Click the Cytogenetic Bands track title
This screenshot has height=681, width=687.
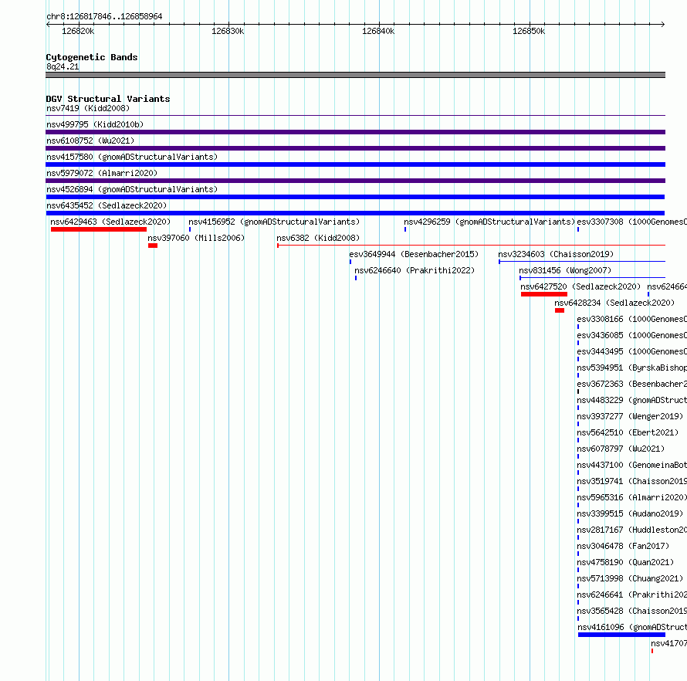92,57
